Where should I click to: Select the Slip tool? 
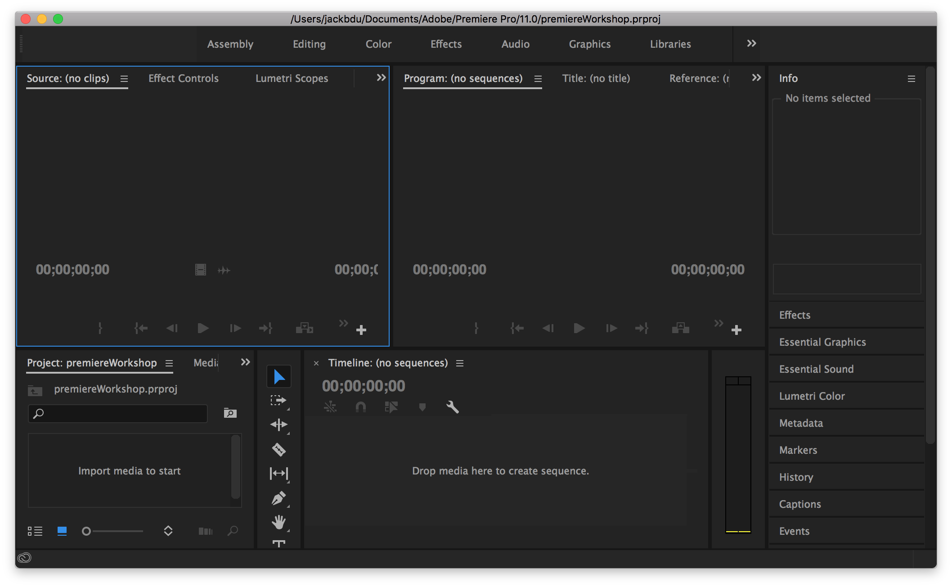click(278, 473)
